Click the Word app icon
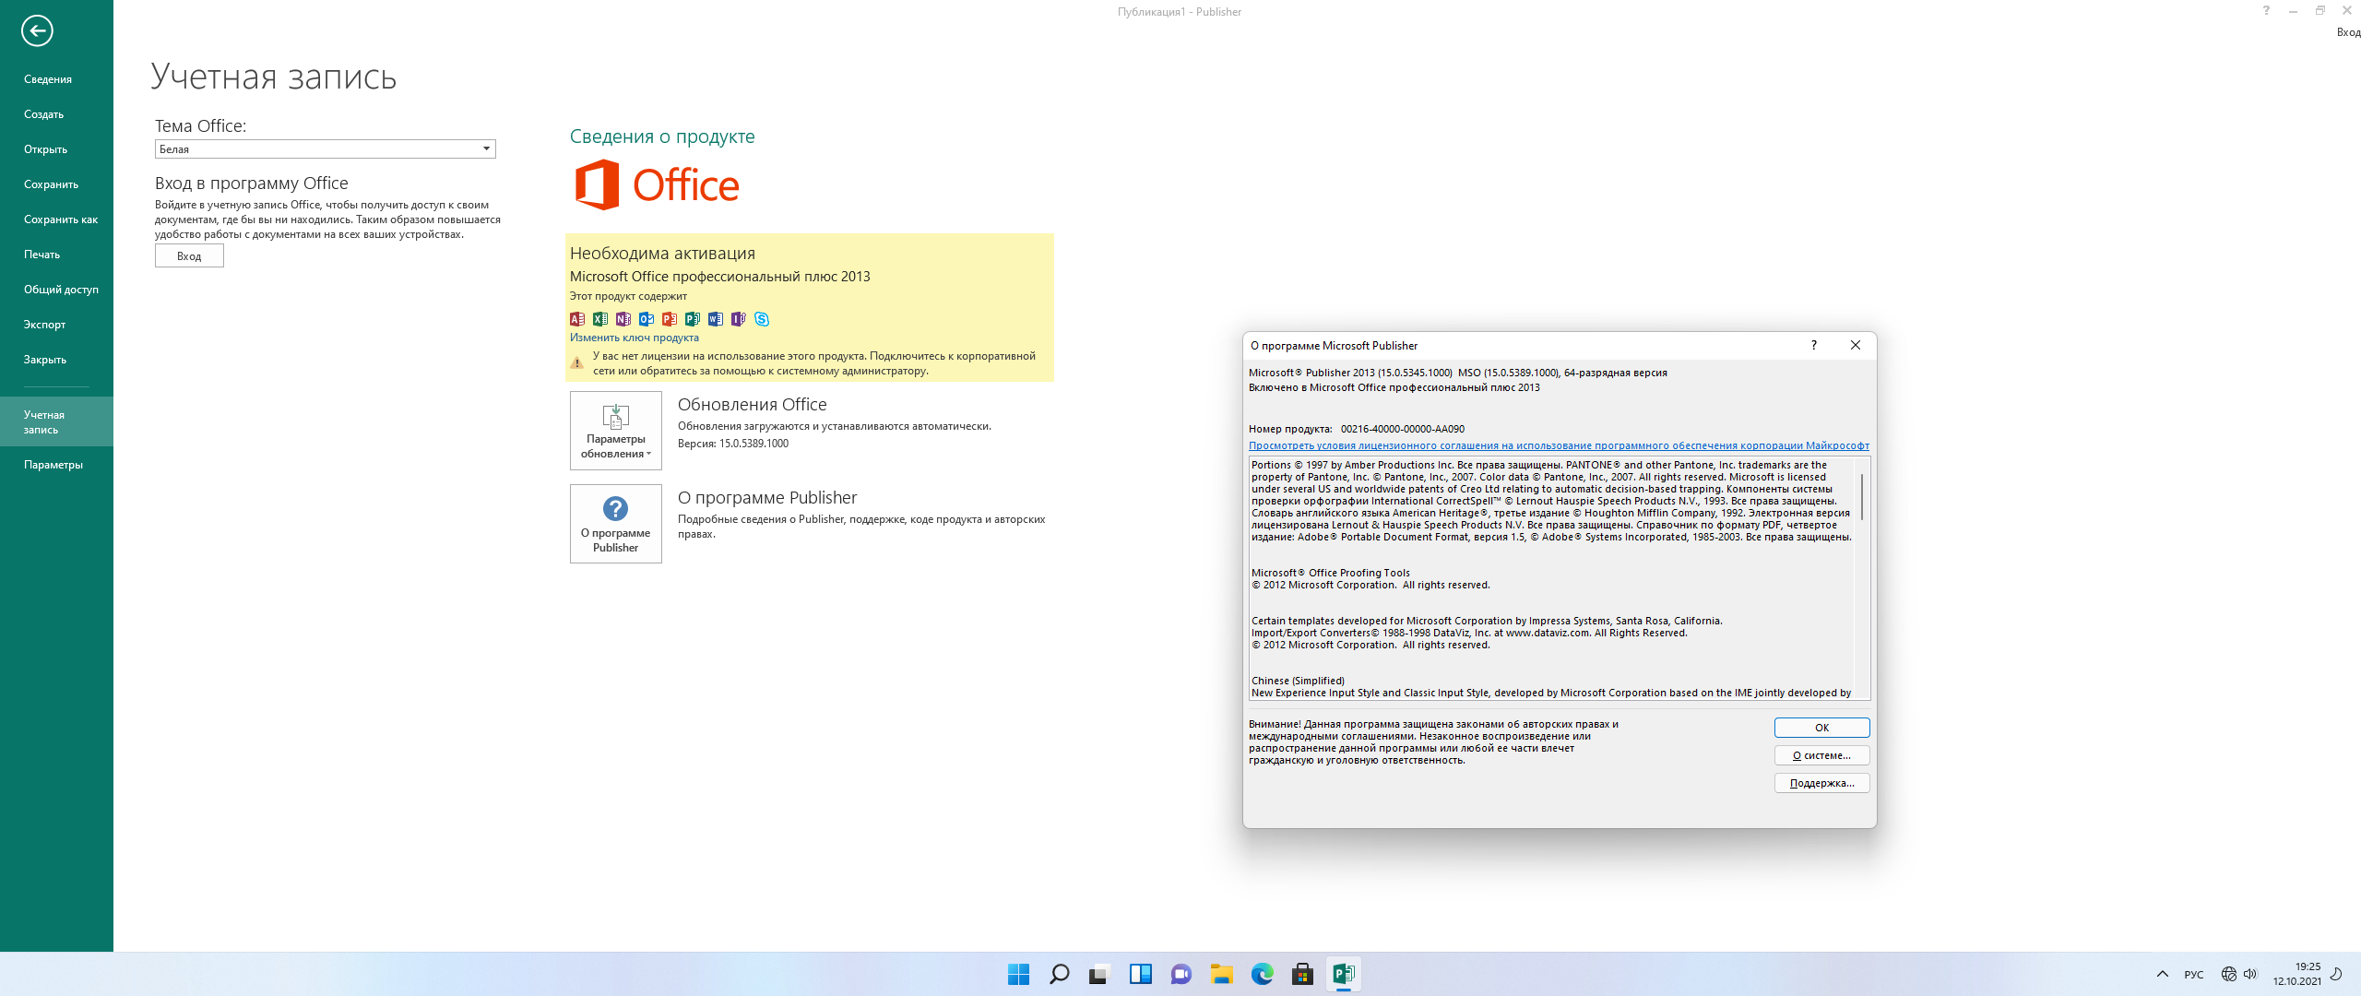 [716, 319]
